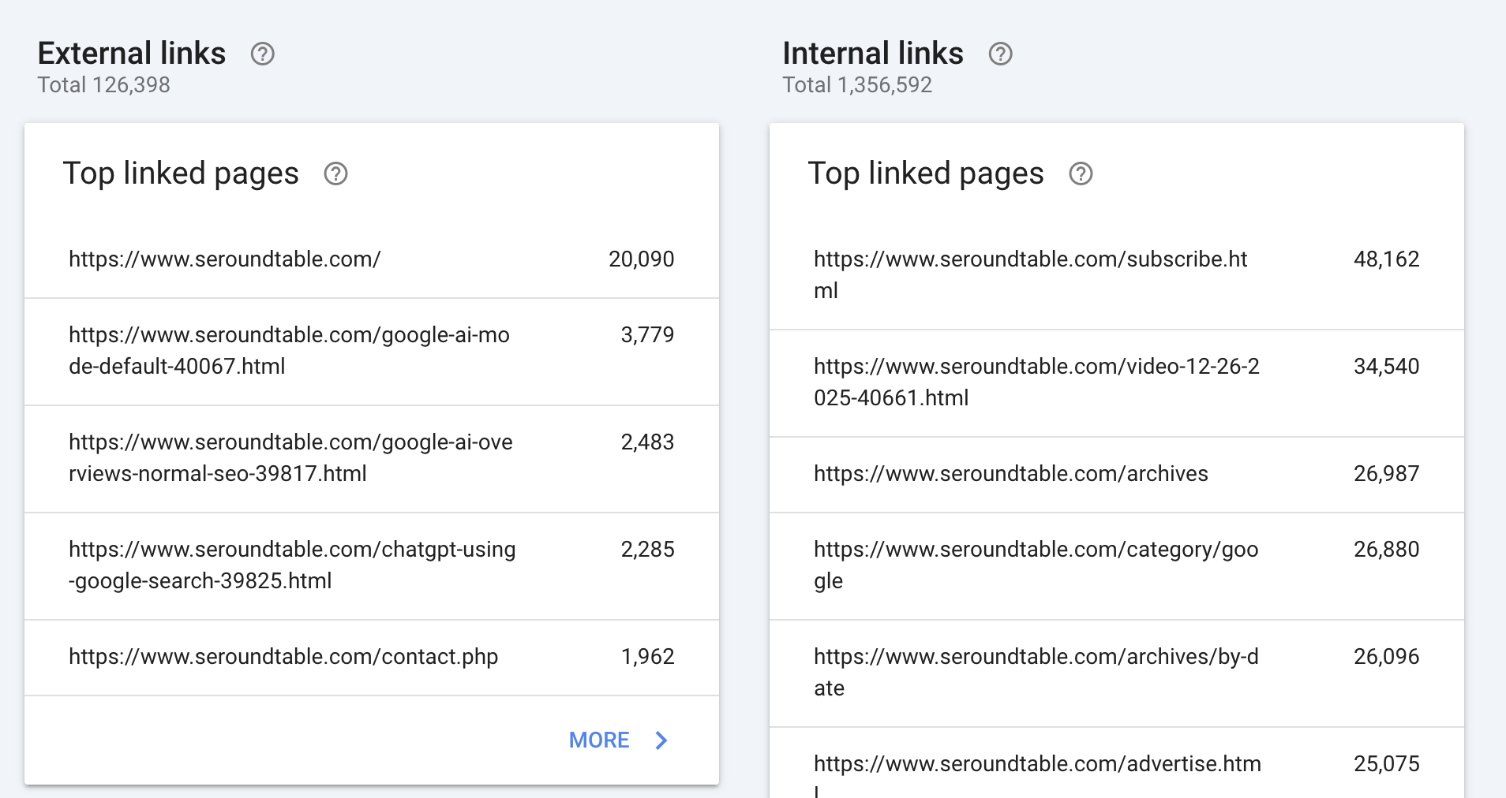1506x798 pixels.
Task: Open the contact.php external link row
Action: point(371,657)
